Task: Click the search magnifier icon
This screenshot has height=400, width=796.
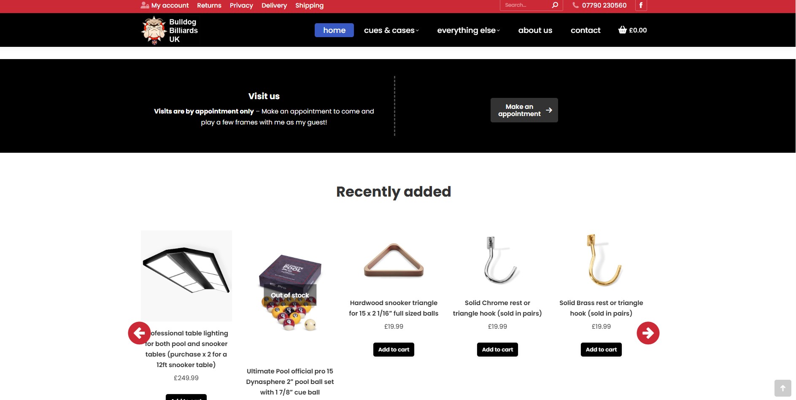Action: 555,5
